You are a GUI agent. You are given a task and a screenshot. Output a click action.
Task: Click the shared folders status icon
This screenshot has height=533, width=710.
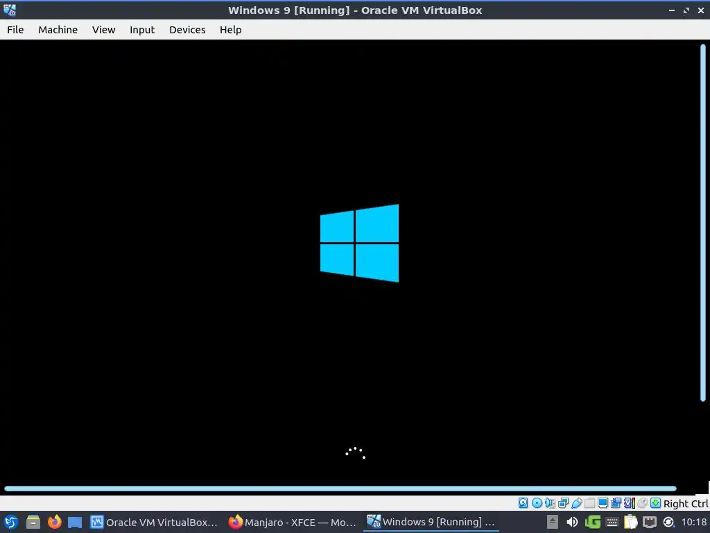pyautogui.click(x=589, y=503)
